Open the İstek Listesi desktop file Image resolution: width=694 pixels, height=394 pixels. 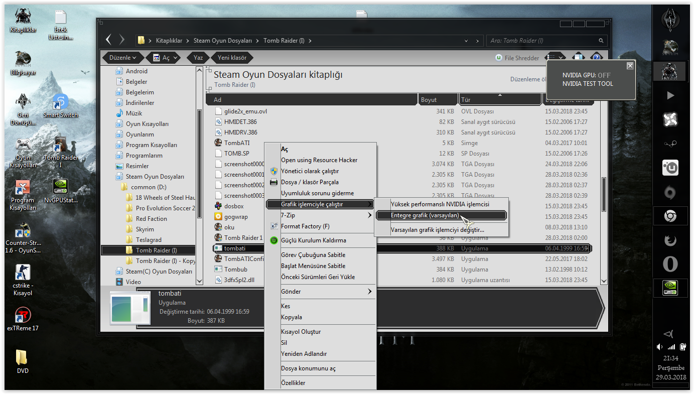click(60, 24)
